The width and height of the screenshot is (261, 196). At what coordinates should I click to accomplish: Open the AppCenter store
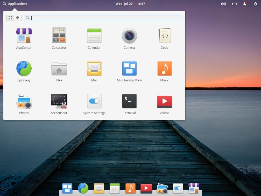23,37
